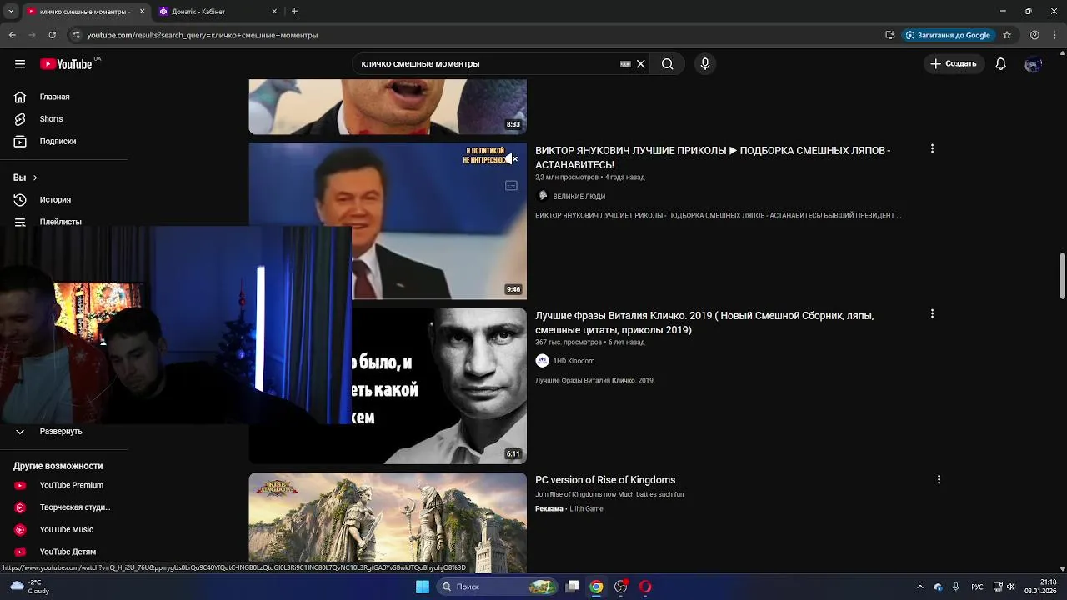Unmute the Янукович preview thumbnail
The width and height of the screenshot is (1067, 600).
(x=512, y=158)
